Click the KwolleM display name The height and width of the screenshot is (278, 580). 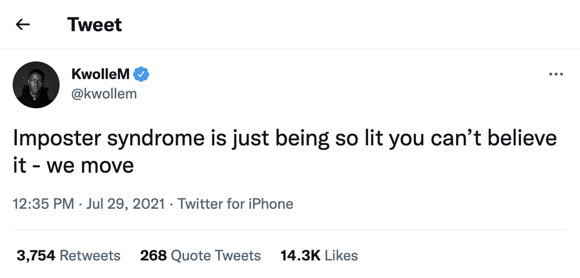(101, 74)
